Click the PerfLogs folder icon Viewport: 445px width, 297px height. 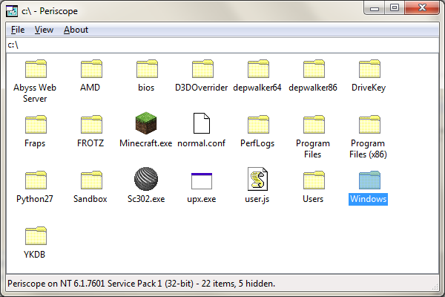click(x=258, y=124)
